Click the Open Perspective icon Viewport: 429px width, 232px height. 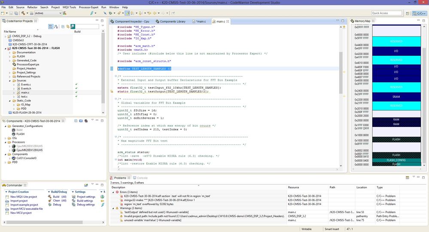[408, 13]
